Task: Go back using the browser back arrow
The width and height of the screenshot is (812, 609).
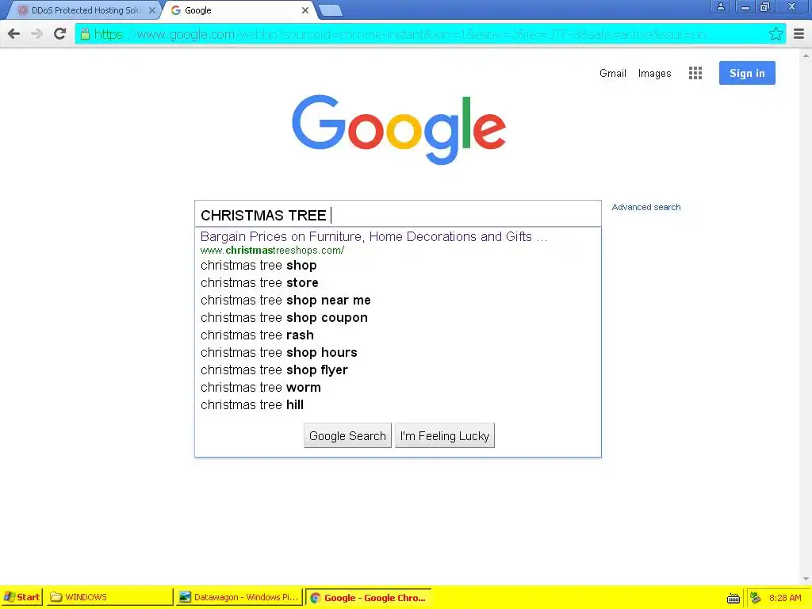Action: click(x=14, y=34)
